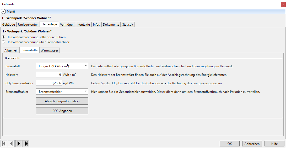286x148 pixels.
Task: Jump to the last record
Action: [26, 144]
